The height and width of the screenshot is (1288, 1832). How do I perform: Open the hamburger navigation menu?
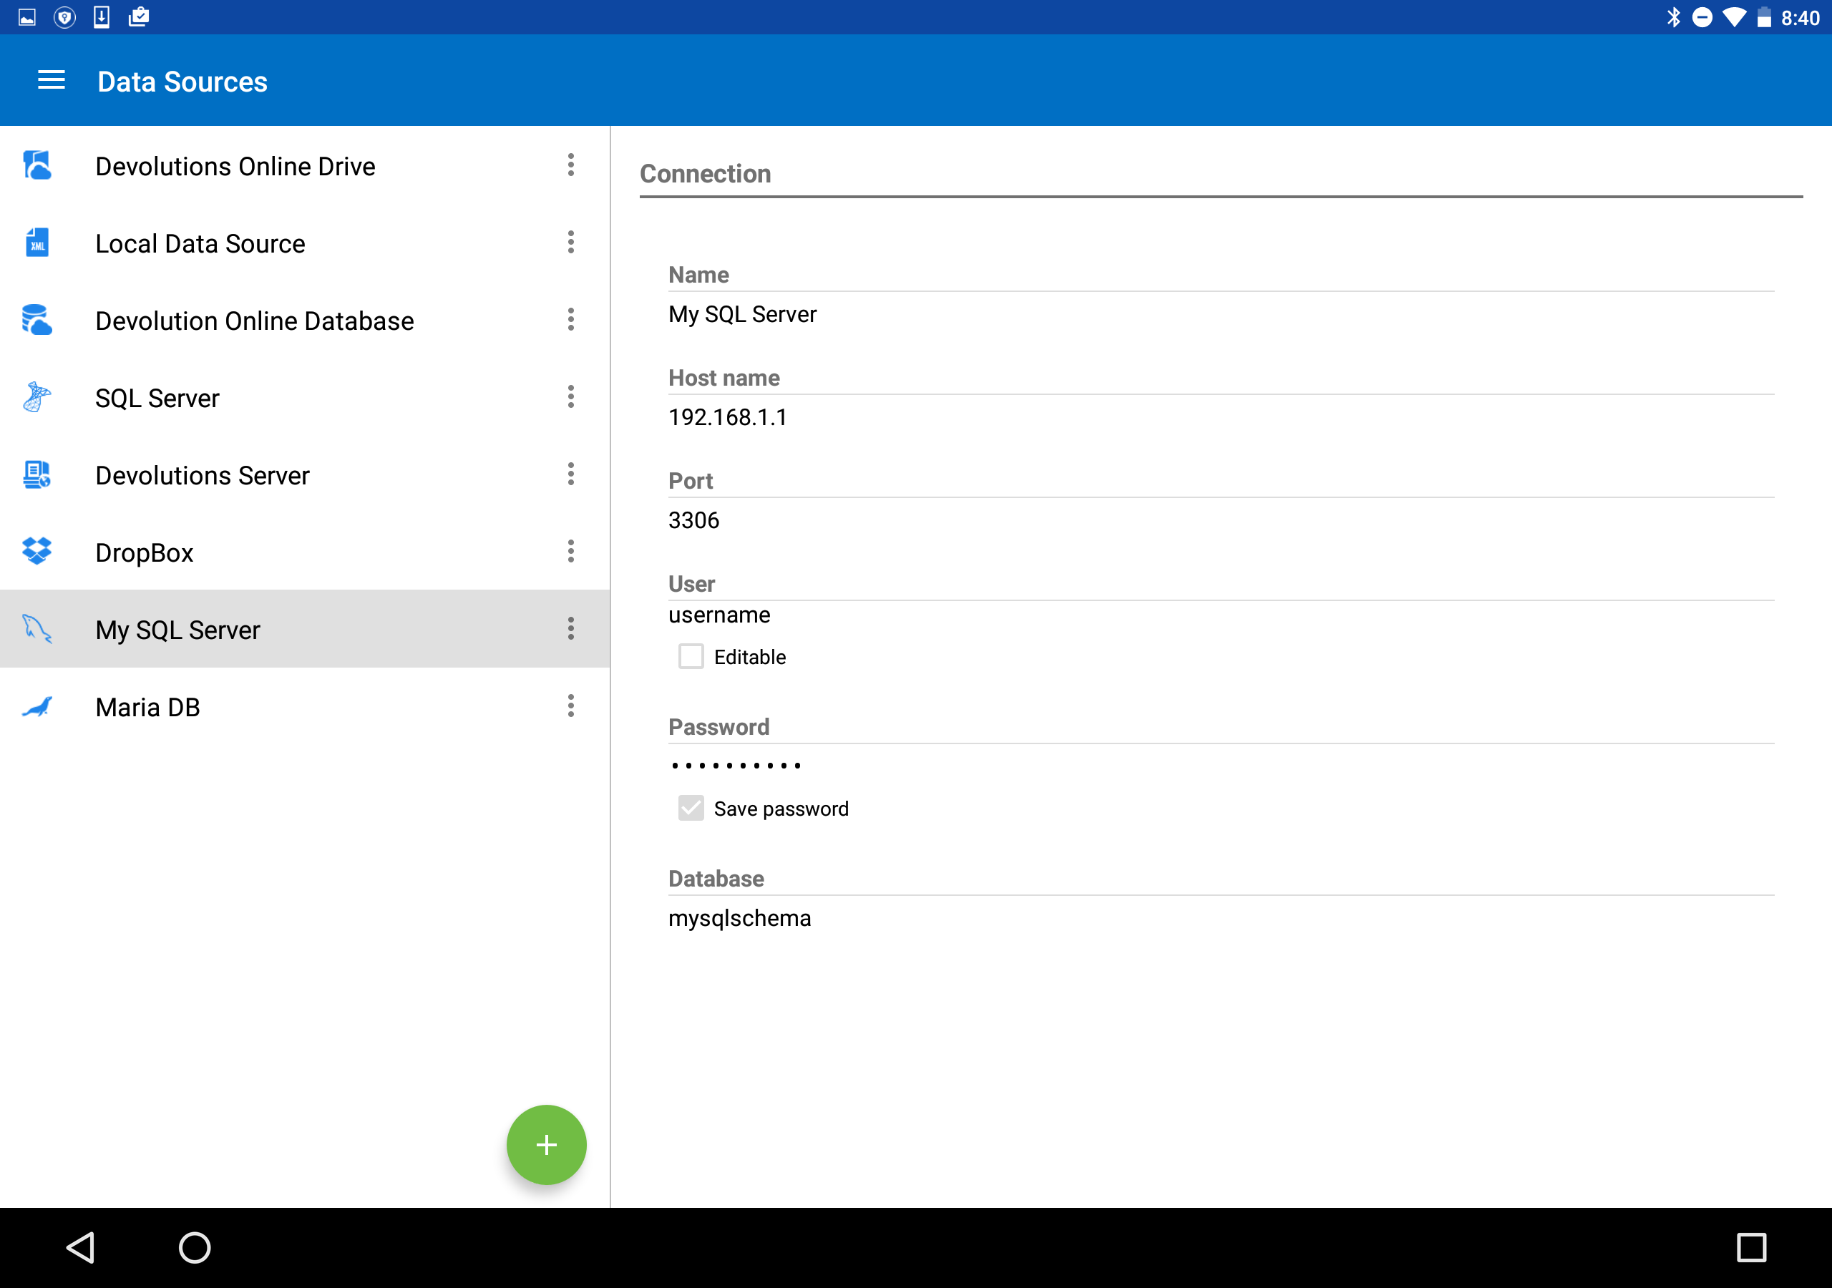(x=51, y=81)
